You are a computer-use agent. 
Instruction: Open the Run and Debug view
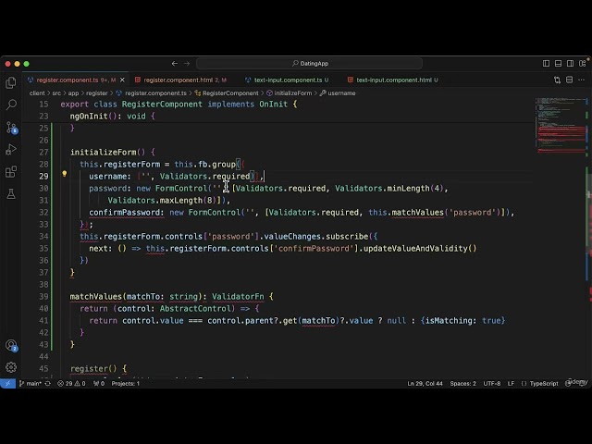pos(11,150)
